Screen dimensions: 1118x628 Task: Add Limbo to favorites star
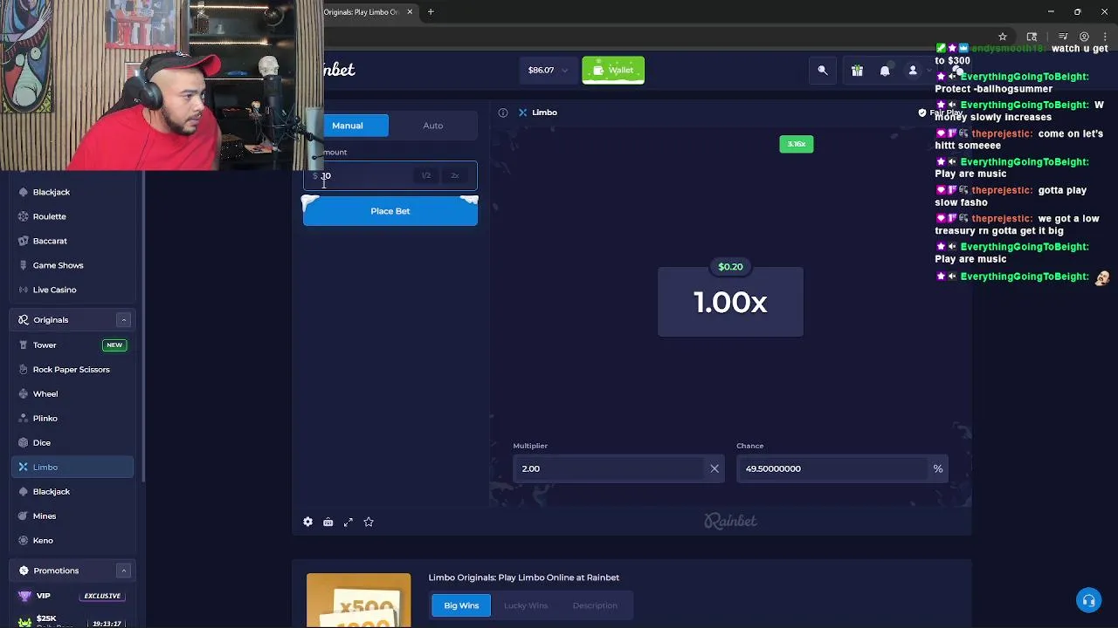(x=369, y=522)
